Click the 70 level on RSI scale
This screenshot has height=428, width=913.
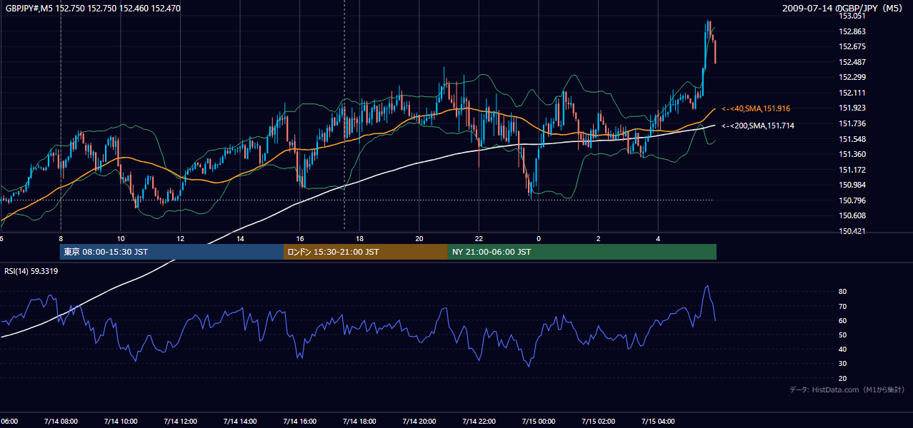[842, 306]
